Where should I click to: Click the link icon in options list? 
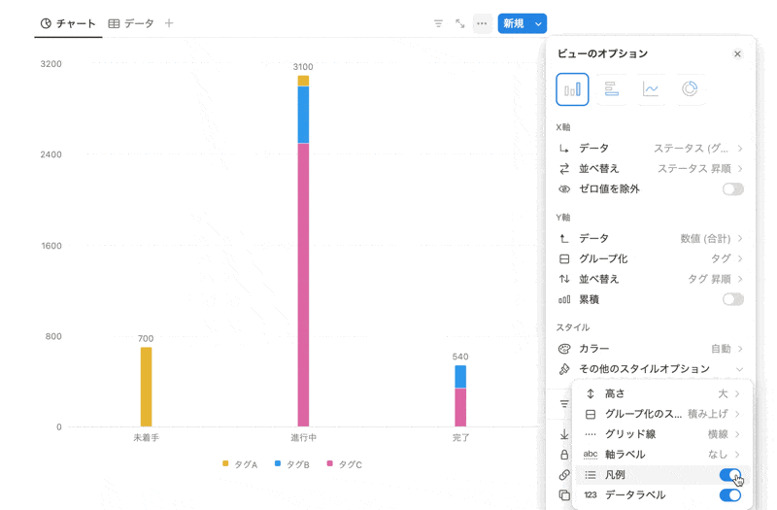(564, 475)
